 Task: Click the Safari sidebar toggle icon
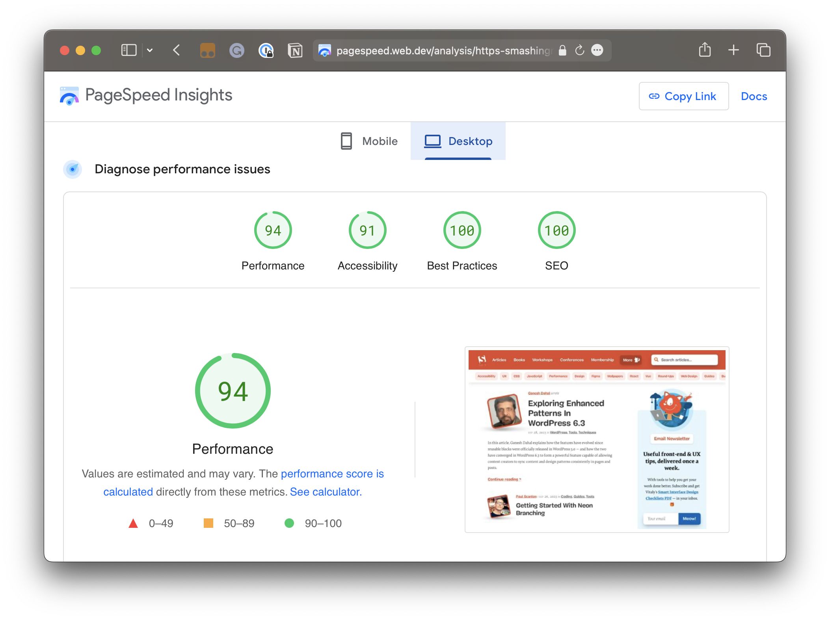(x=128, y=50)
